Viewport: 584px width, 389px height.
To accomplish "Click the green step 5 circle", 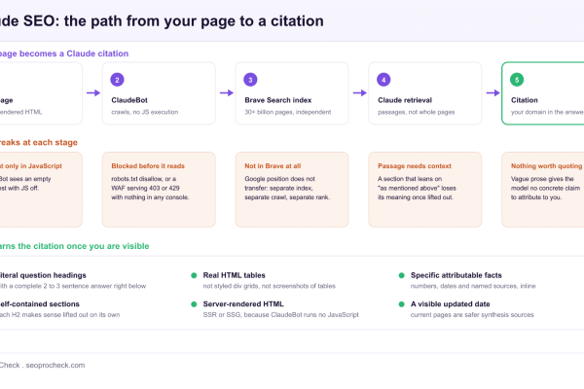I will tap(517, 80).
